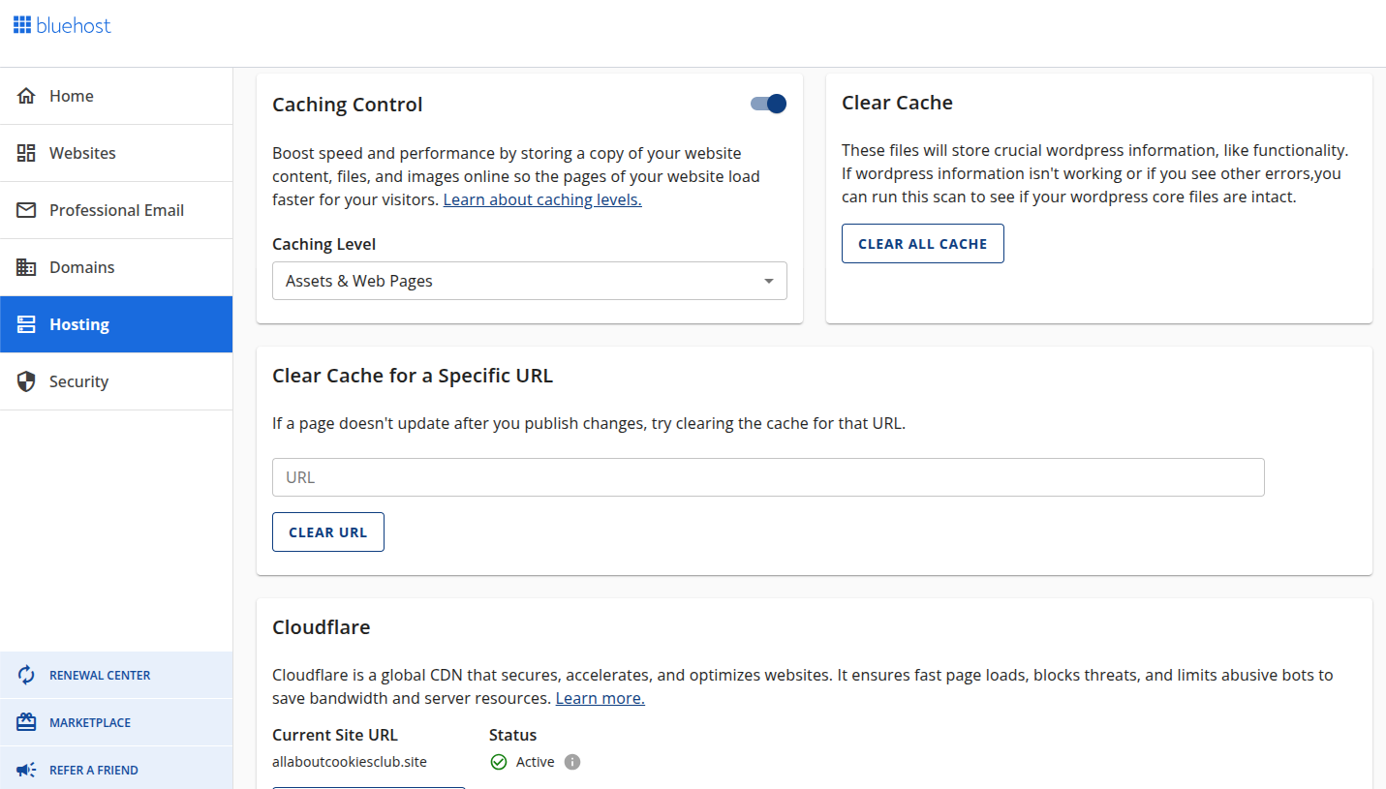Viewport: 1386px width, 789px height.
Task: Click the Clear URL button
Action: tap(328, 532)
